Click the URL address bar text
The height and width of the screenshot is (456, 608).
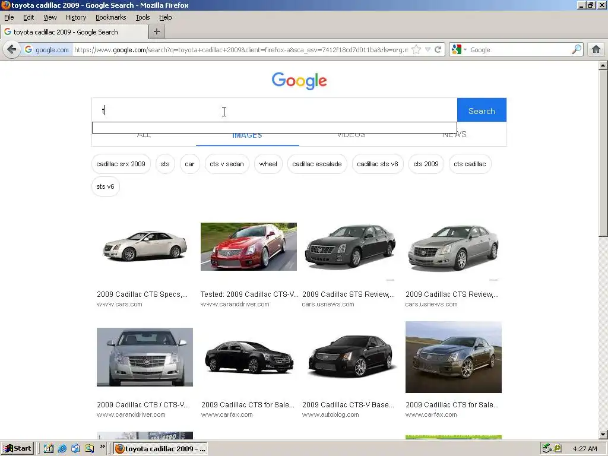(x=241, y=50)
